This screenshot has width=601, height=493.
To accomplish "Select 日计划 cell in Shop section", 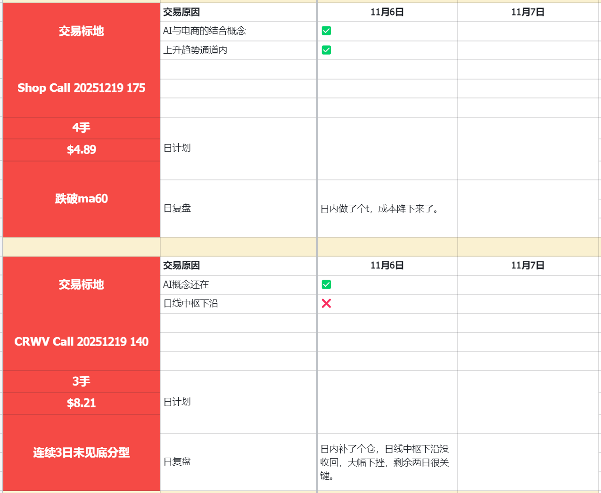I will 239,148.
